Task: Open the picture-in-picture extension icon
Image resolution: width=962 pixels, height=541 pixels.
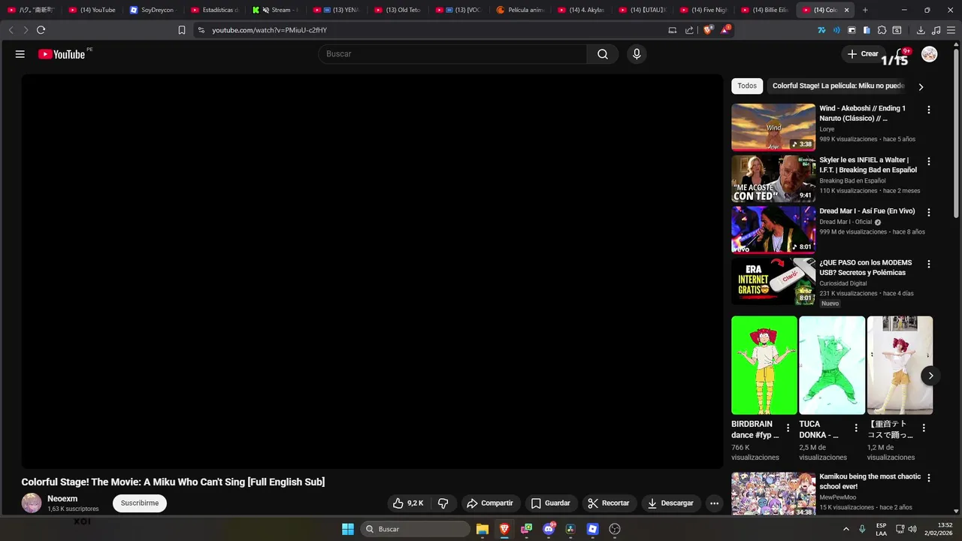Action: click(x=852, y=30)
